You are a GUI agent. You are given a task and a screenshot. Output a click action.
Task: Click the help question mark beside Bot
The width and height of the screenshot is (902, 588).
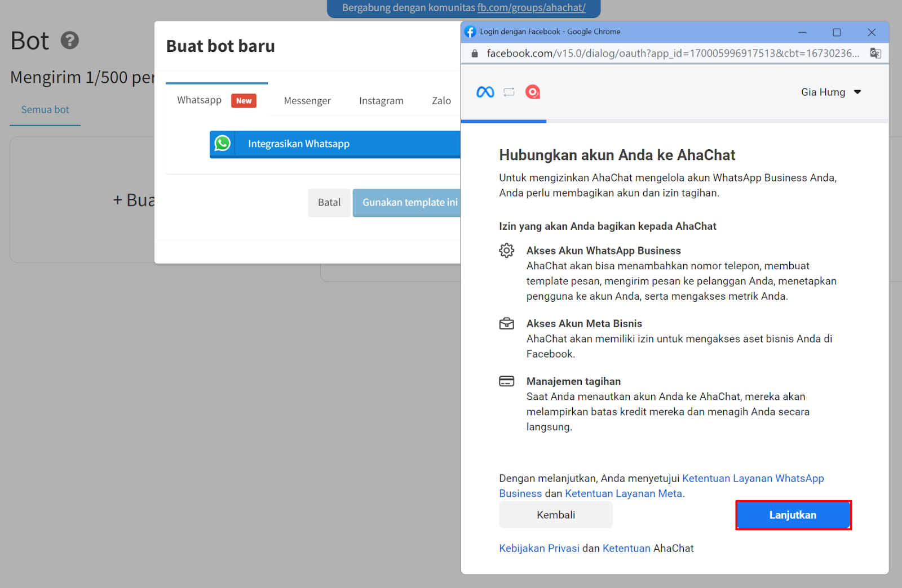[x=70, y=41]
